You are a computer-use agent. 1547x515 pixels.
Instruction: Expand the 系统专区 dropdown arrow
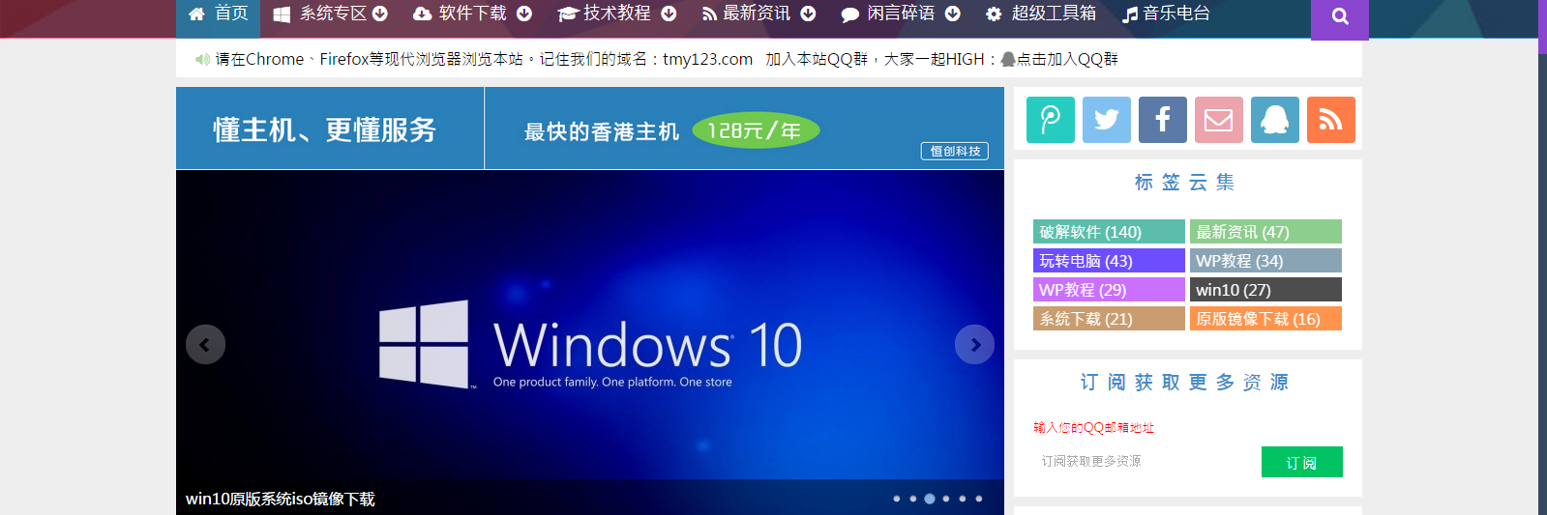(x=380, y=14)
